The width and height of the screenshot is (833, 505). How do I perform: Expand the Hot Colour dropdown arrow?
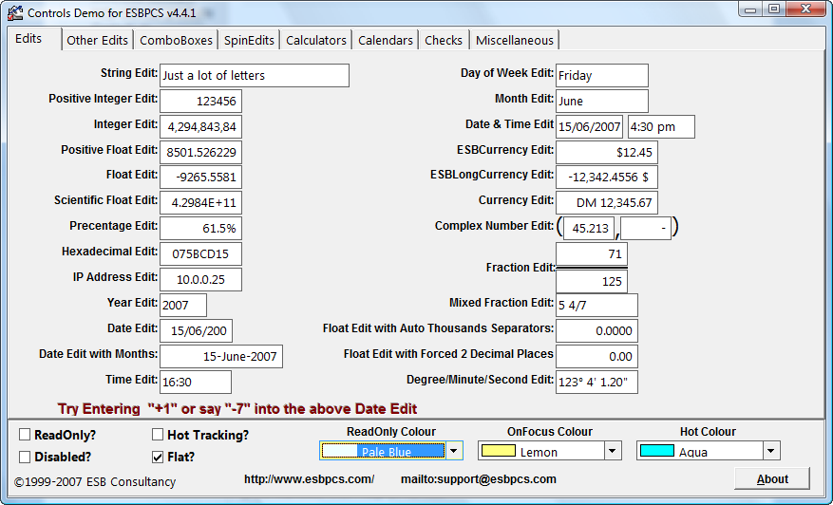(771, 451)
